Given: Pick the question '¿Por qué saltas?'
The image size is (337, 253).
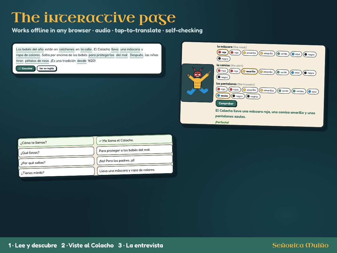Looking at the screenshot, I should point(56,162).
